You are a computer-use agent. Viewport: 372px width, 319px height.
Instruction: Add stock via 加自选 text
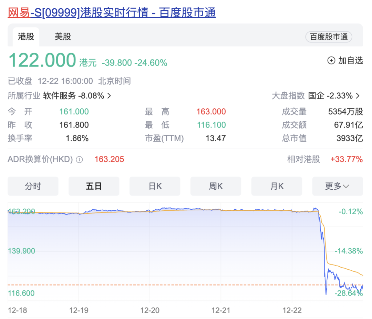coord(350,61)
